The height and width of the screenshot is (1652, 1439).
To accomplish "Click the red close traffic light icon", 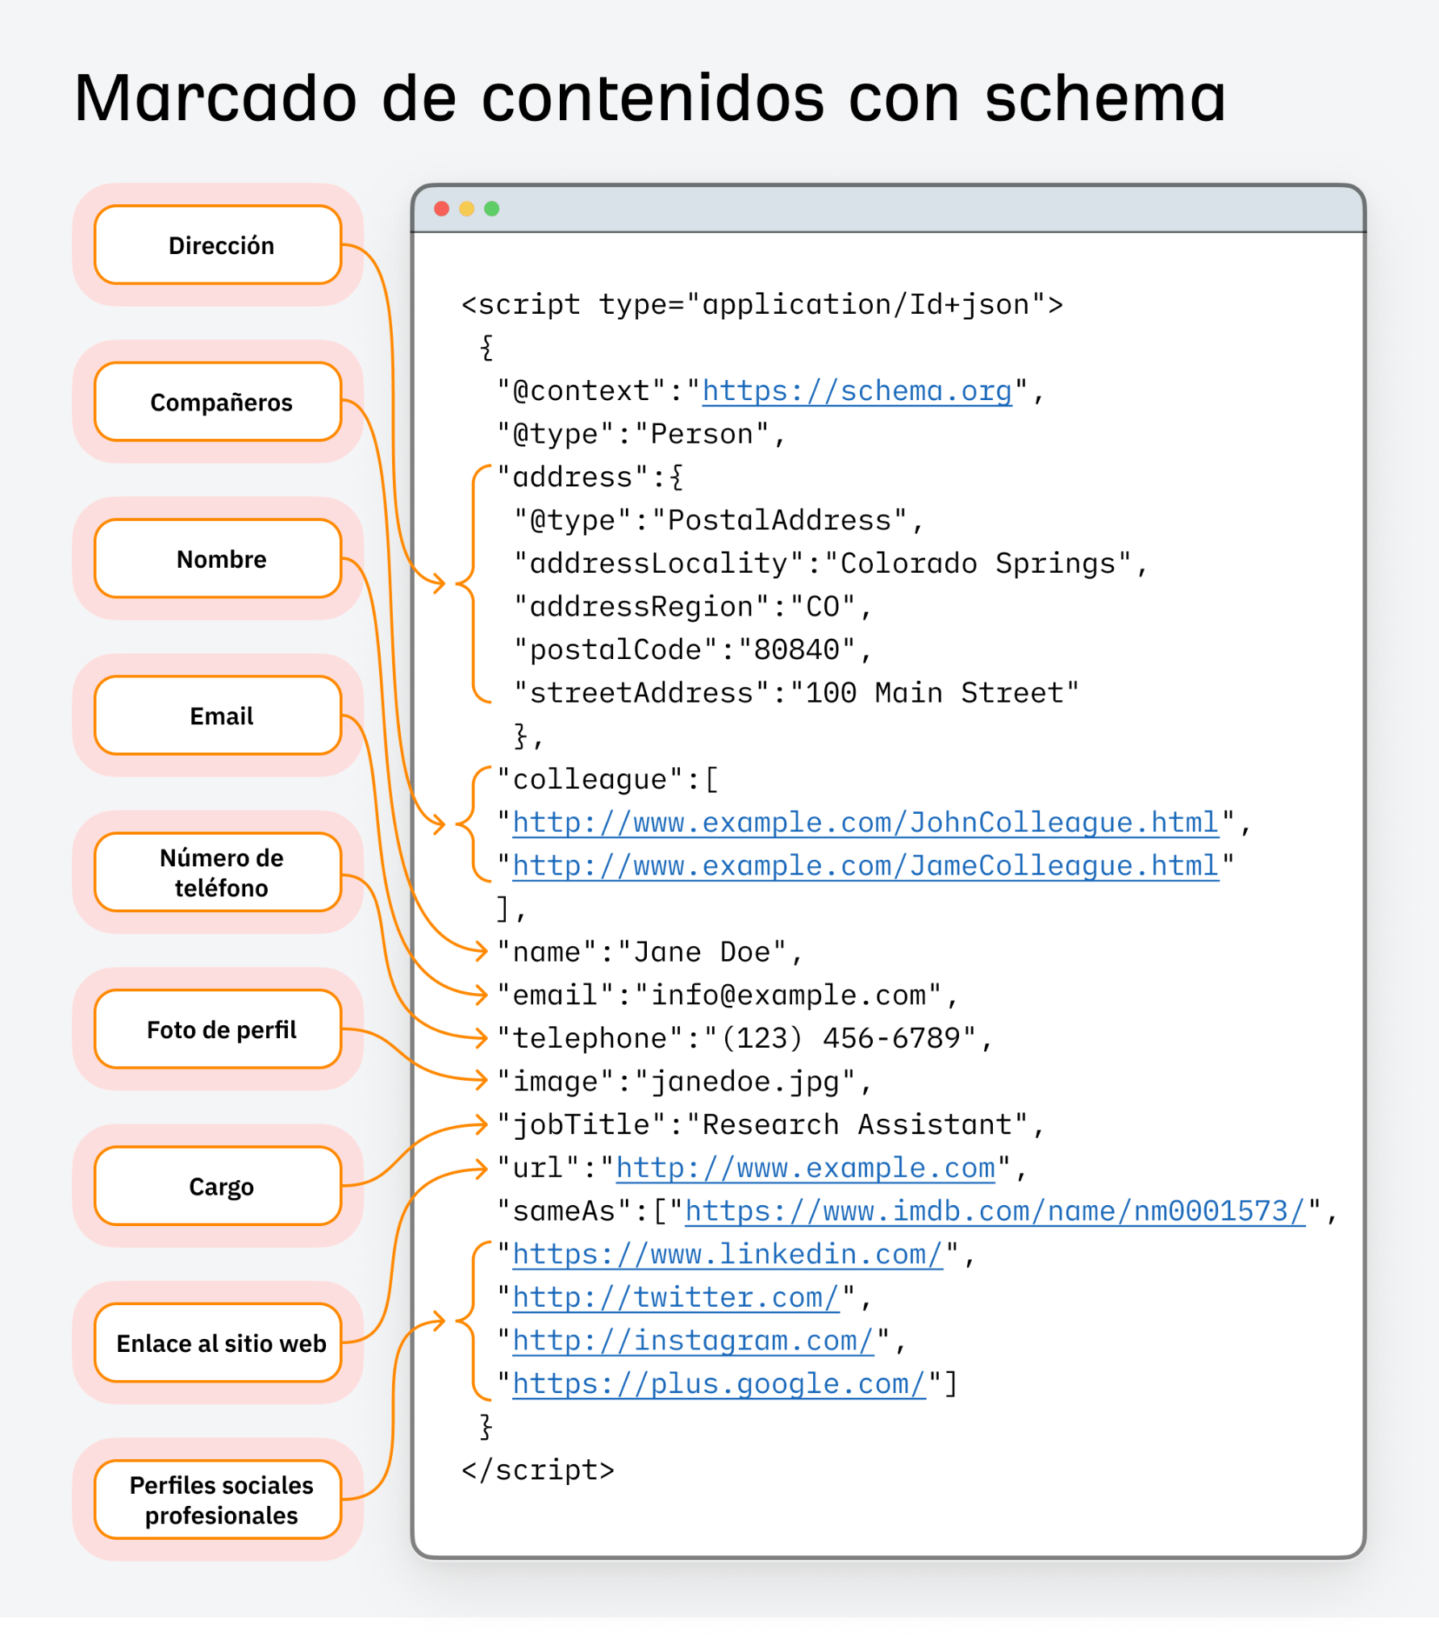I will (x=441, y=207).
